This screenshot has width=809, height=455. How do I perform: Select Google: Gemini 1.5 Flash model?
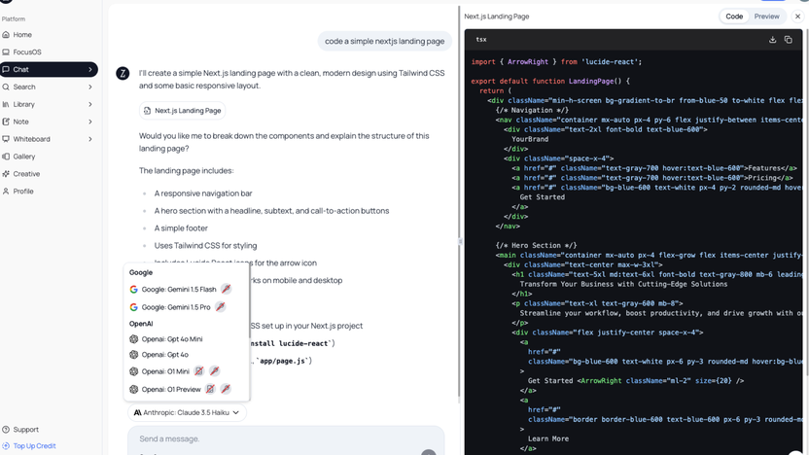pos(179,290)
